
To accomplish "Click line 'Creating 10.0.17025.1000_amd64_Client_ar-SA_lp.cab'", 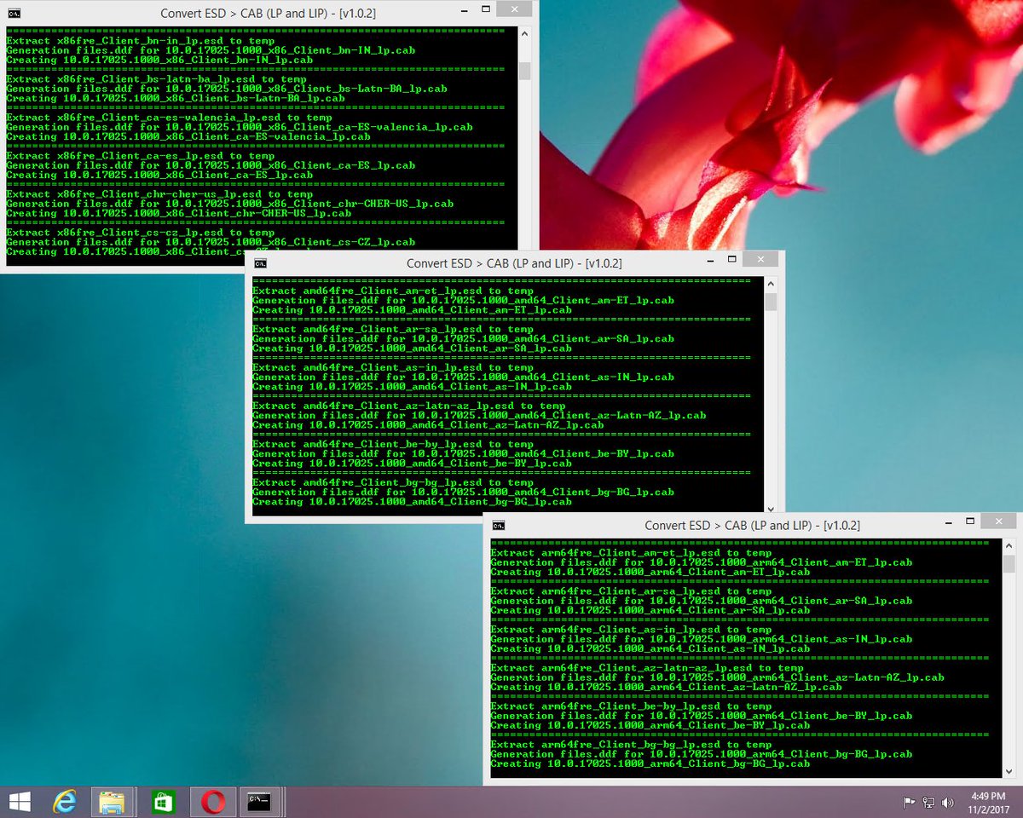I will [x=413, y=349].
